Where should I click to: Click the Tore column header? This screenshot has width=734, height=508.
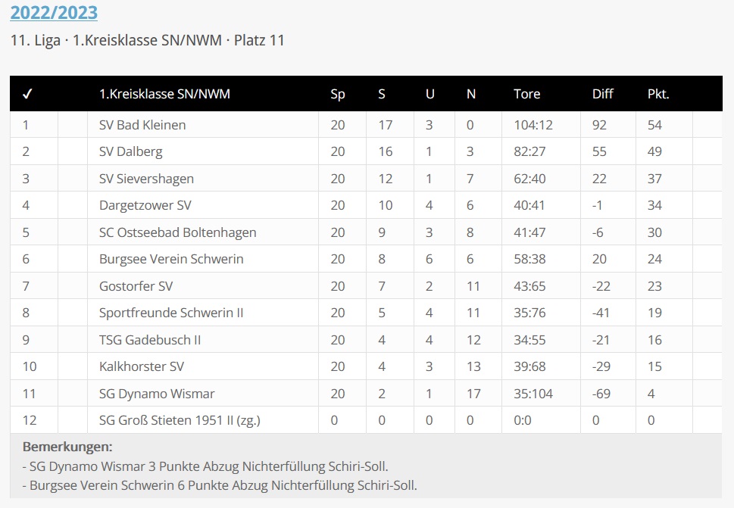[526, 95]
